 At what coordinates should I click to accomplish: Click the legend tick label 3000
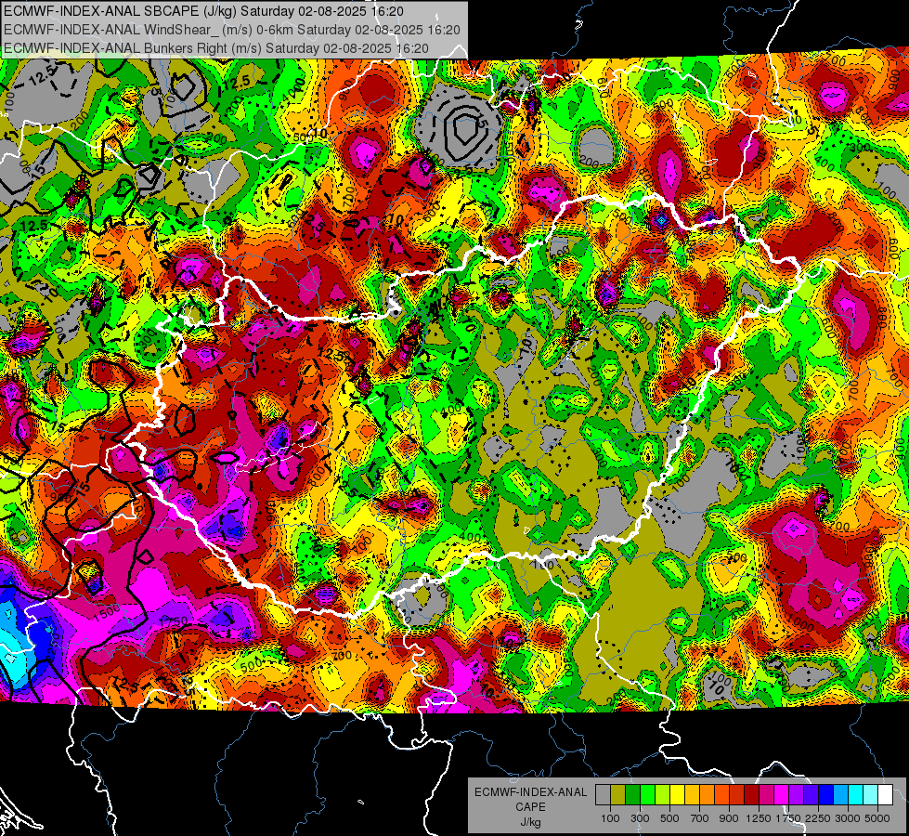(848, 818)
